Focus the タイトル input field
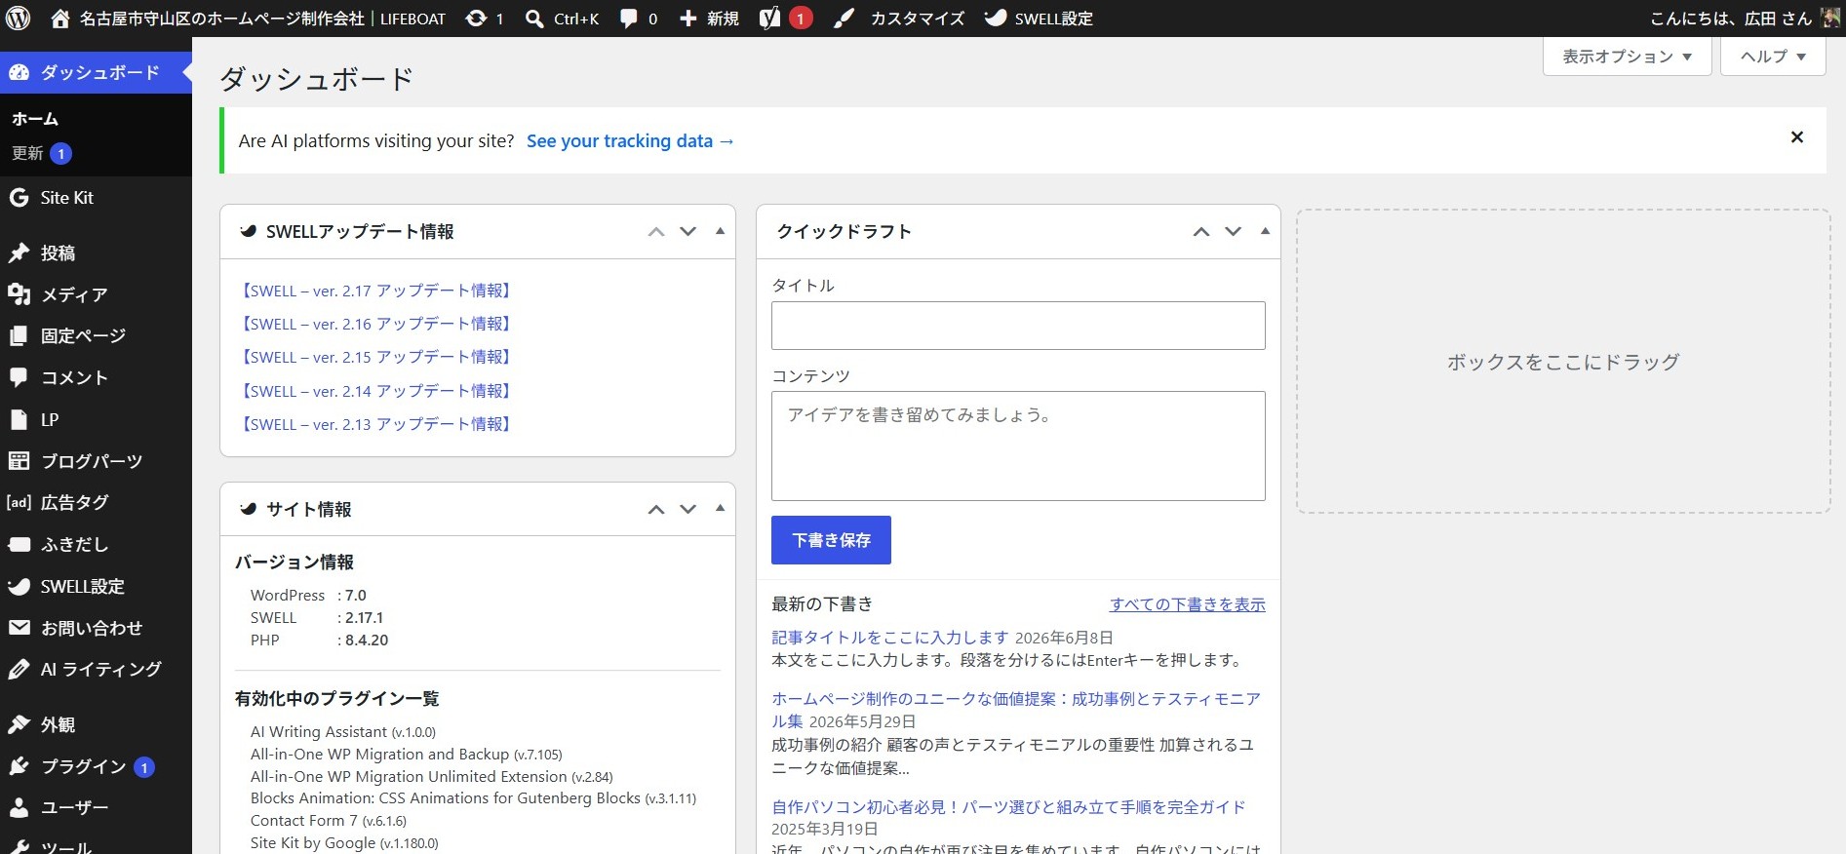This screenshot has width=1846, height=854. [x=1018, y=326]
